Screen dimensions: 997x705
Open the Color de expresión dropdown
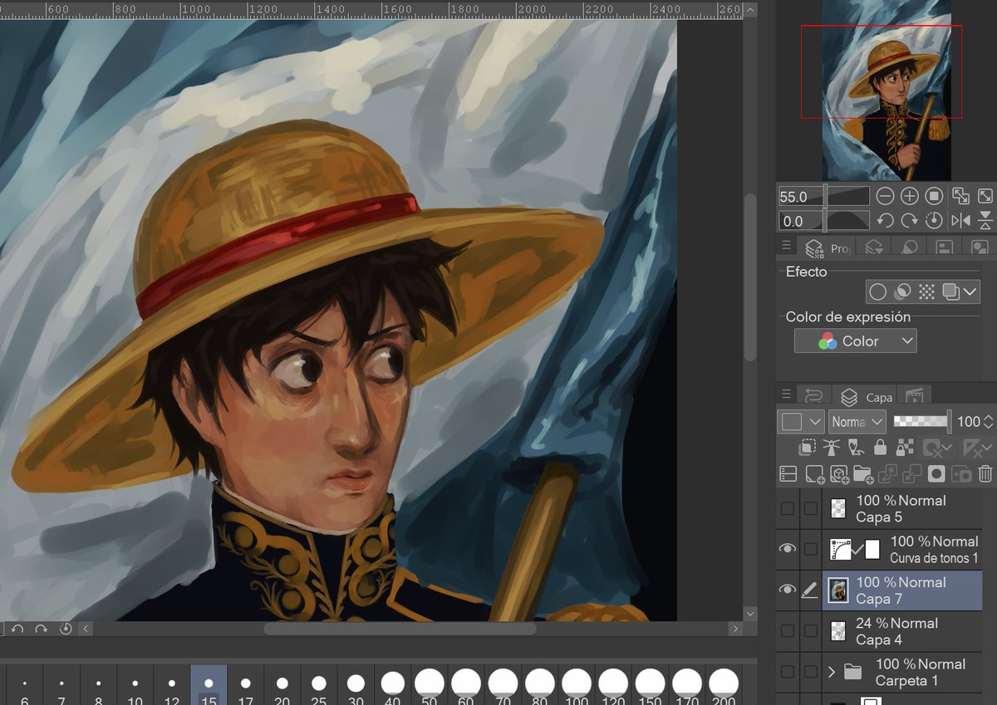pyautogui.click(x=855, y=341)
